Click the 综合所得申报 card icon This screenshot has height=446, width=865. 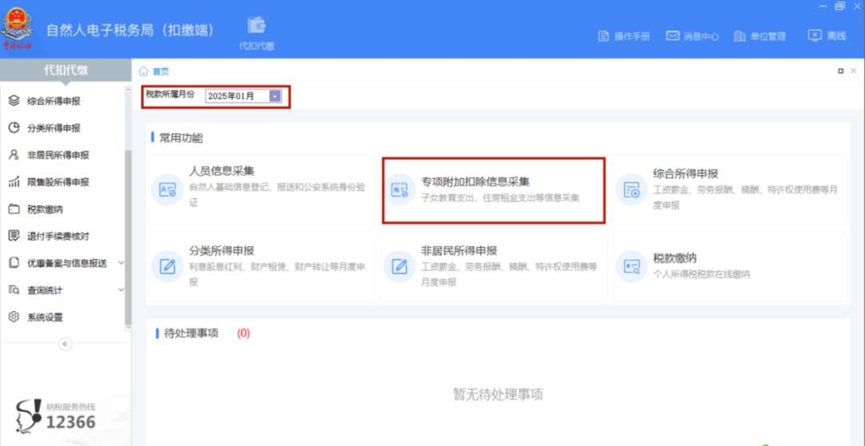pyautogui.click(x=631, y=190)
